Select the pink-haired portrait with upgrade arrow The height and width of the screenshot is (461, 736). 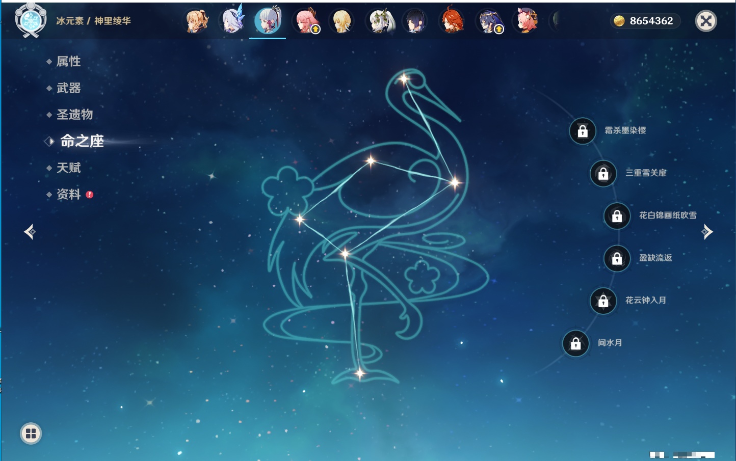(x=306, y=21)
